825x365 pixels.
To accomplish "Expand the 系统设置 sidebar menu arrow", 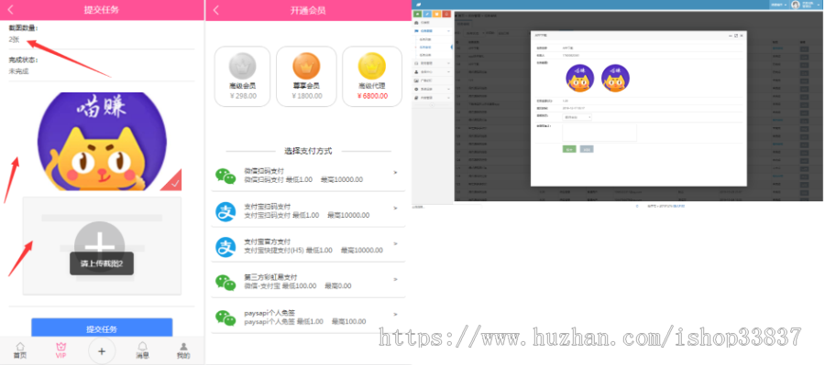I will (448, 90).
